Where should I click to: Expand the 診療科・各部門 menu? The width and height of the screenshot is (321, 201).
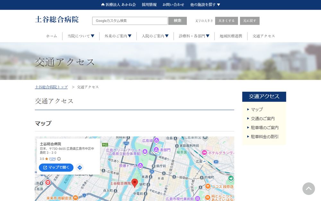[194, 36]
